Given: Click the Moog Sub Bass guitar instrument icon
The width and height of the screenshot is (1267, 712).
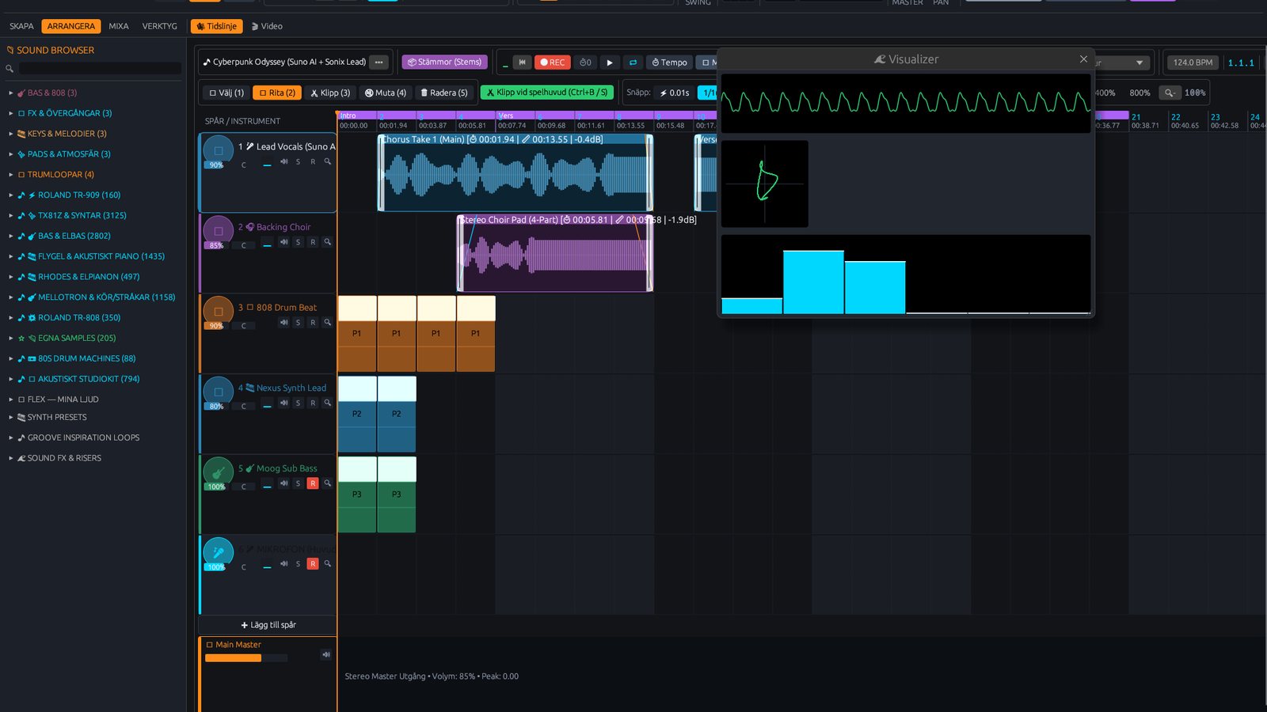Looking at the screenshot, I should 218,472.
